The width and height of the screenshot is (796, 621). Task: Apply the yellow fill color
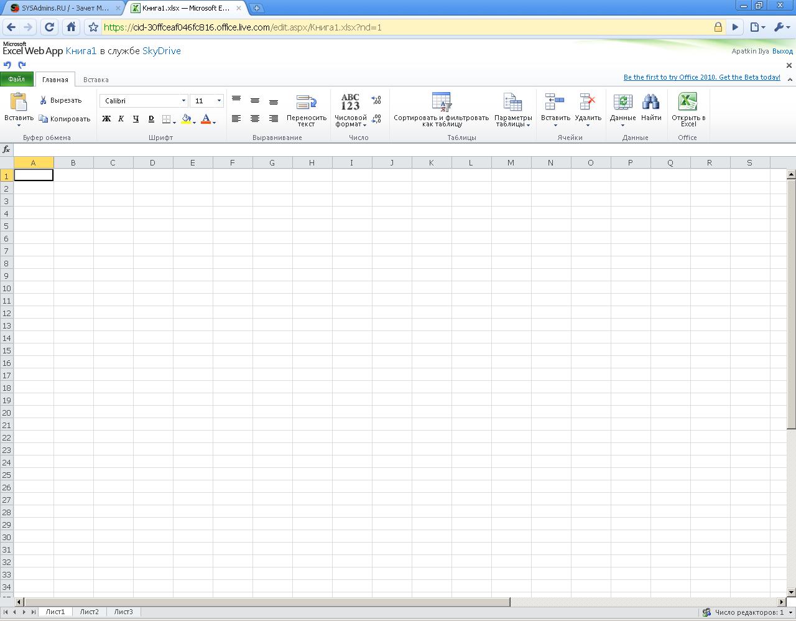click(x=186, y=119)
